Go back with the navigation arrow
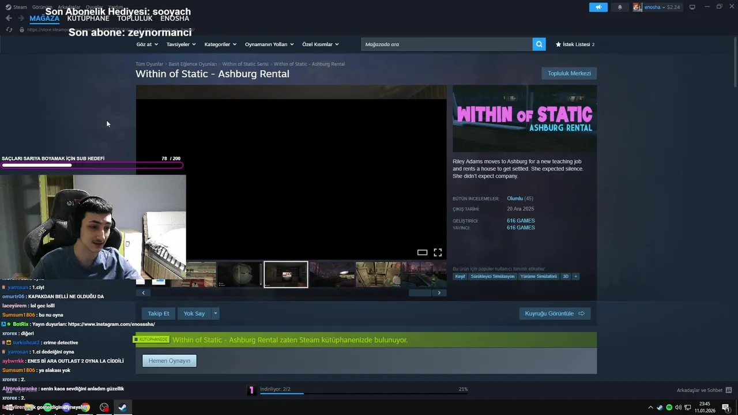Screen dimensions: 738x415 (9, 18)
